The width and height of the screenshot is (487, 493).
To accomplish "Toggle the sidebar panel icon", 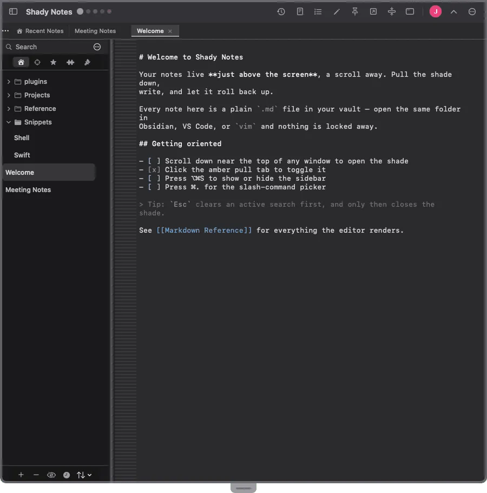I will coord(13,11).
